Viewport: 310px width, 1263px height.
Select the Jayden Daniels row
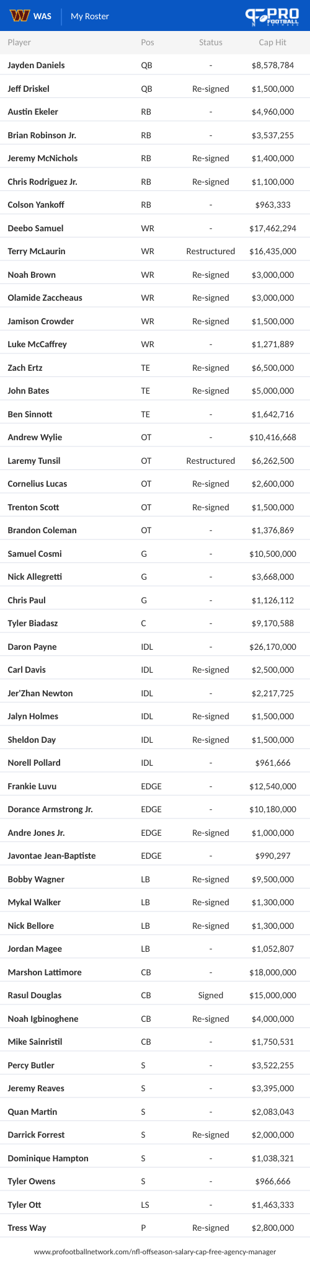tap(155, 65)
